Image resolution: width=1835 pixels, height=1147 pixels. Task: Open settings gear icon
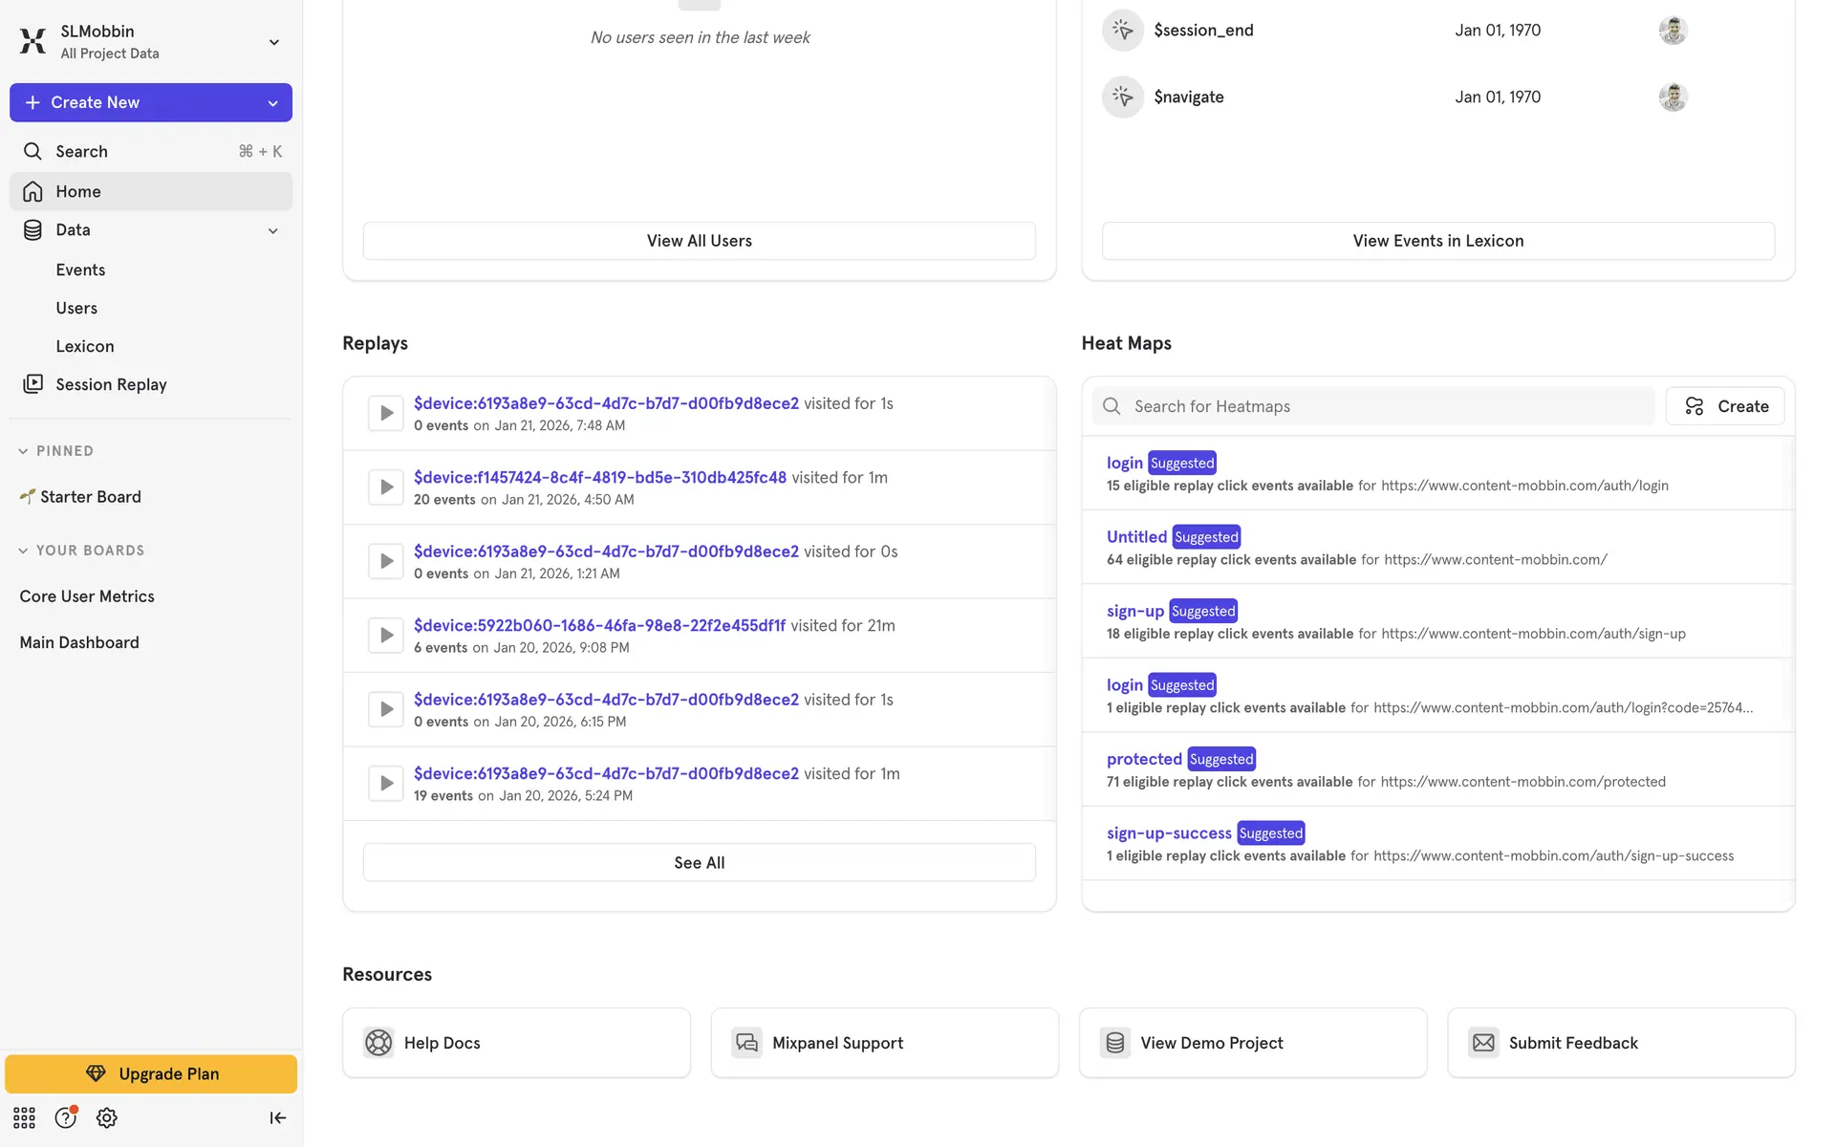107,1117
